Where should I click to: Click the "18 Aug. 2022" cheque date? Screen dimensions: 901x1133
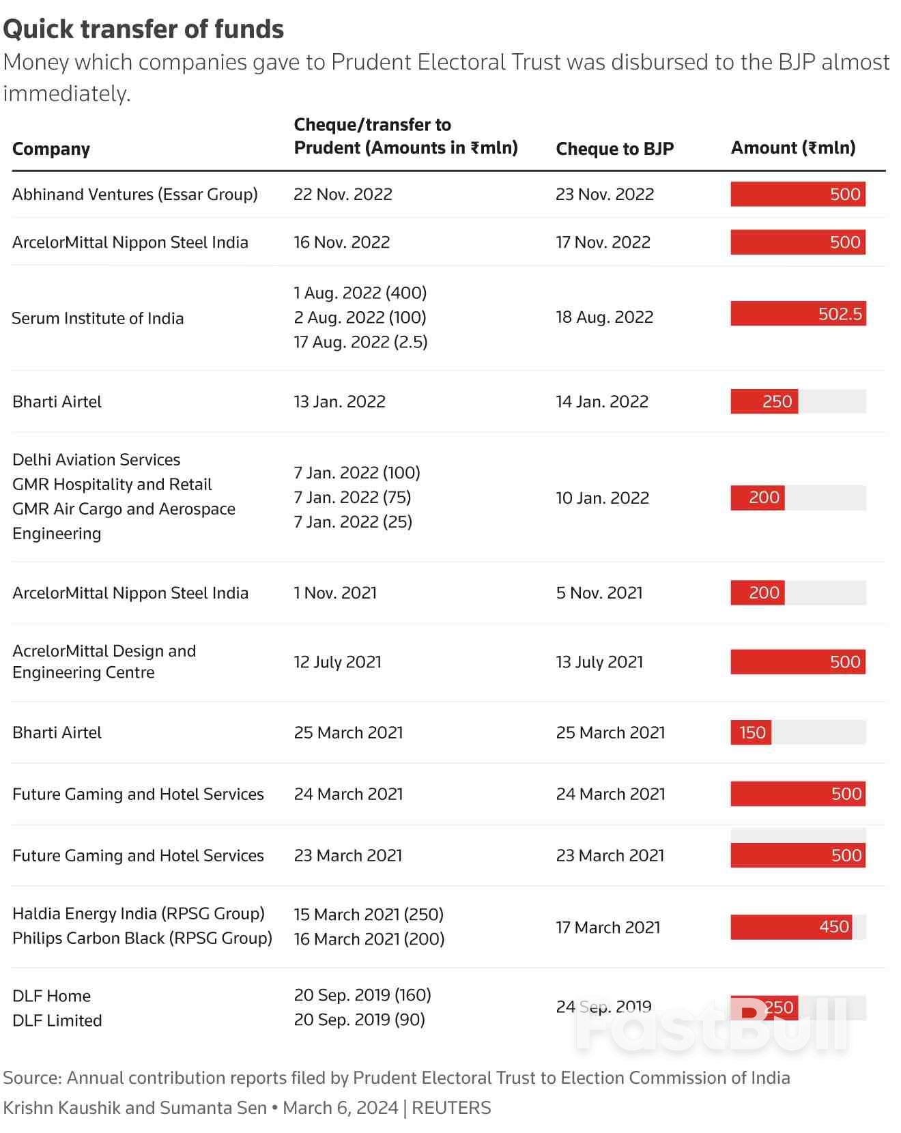[x=604, y=317]
